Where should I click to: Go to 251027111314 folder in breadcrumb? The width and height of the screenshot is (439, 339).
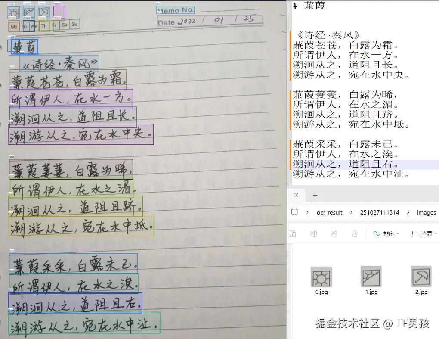(x=380, y=212)
